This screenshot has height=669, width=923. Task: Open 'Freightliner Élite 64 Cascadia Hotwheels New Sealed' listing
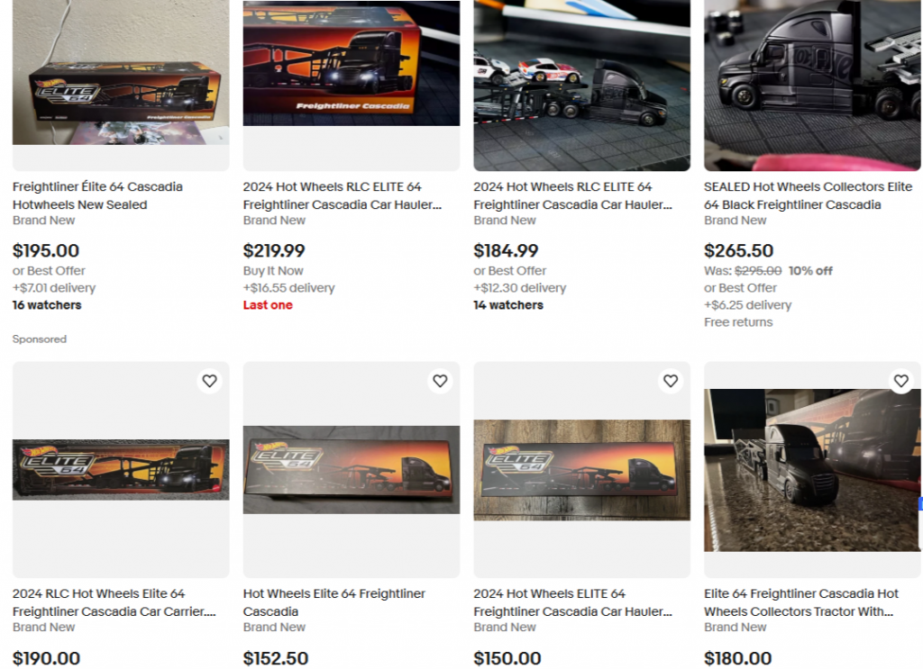click(x=97, y=195)
